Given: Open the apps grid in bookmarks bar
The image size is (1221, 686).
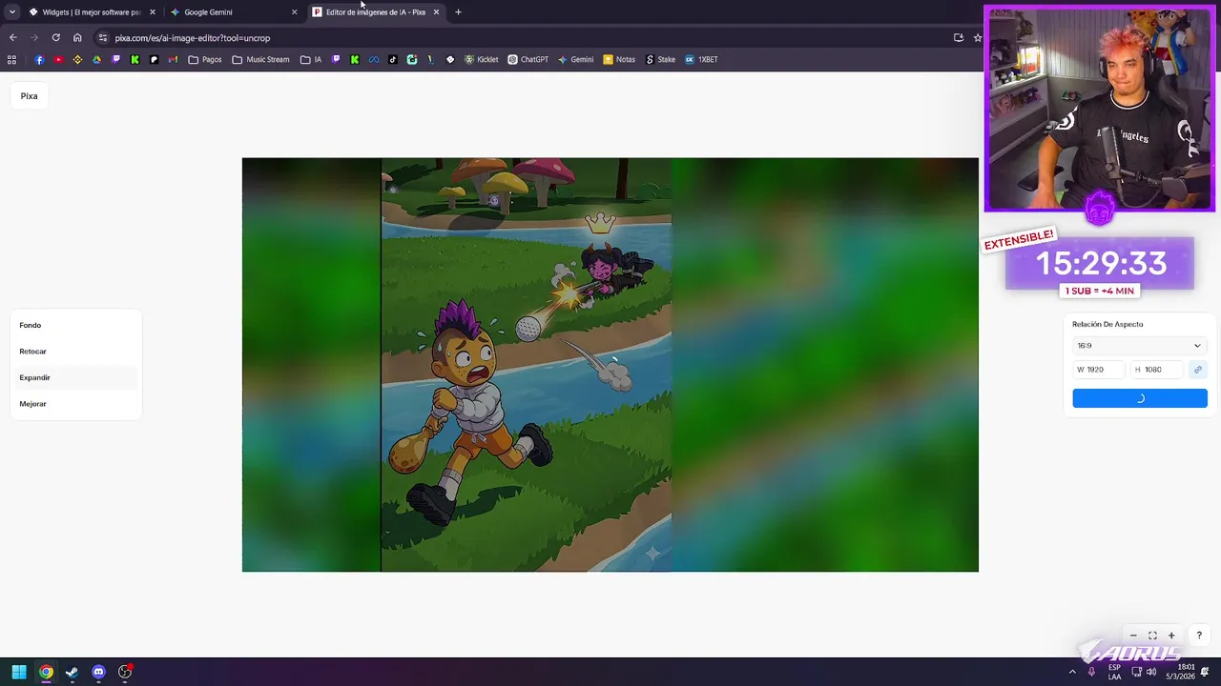Looking at the screenshot, I should click(x=11, y=59).
